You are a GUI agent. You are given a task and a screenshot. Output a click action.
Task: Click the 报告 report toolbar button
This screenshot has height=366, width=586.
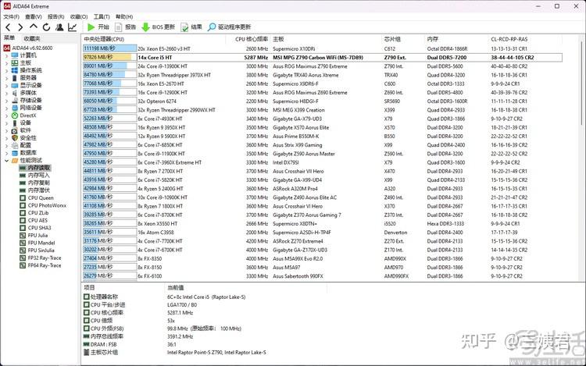(126, 27)
